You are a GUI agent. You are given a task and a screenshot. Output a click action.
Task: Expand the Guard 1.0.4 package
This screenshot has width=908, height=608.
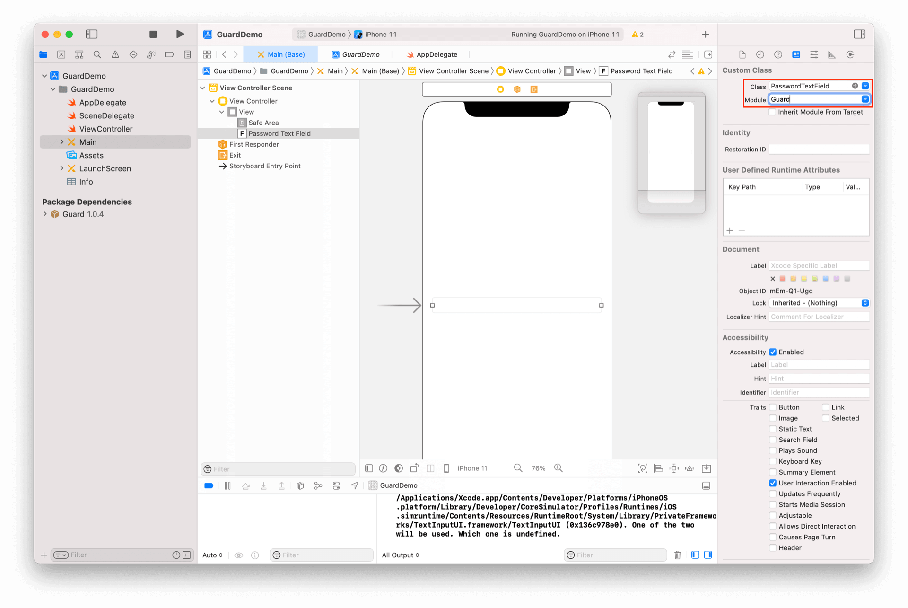point(45,214)
